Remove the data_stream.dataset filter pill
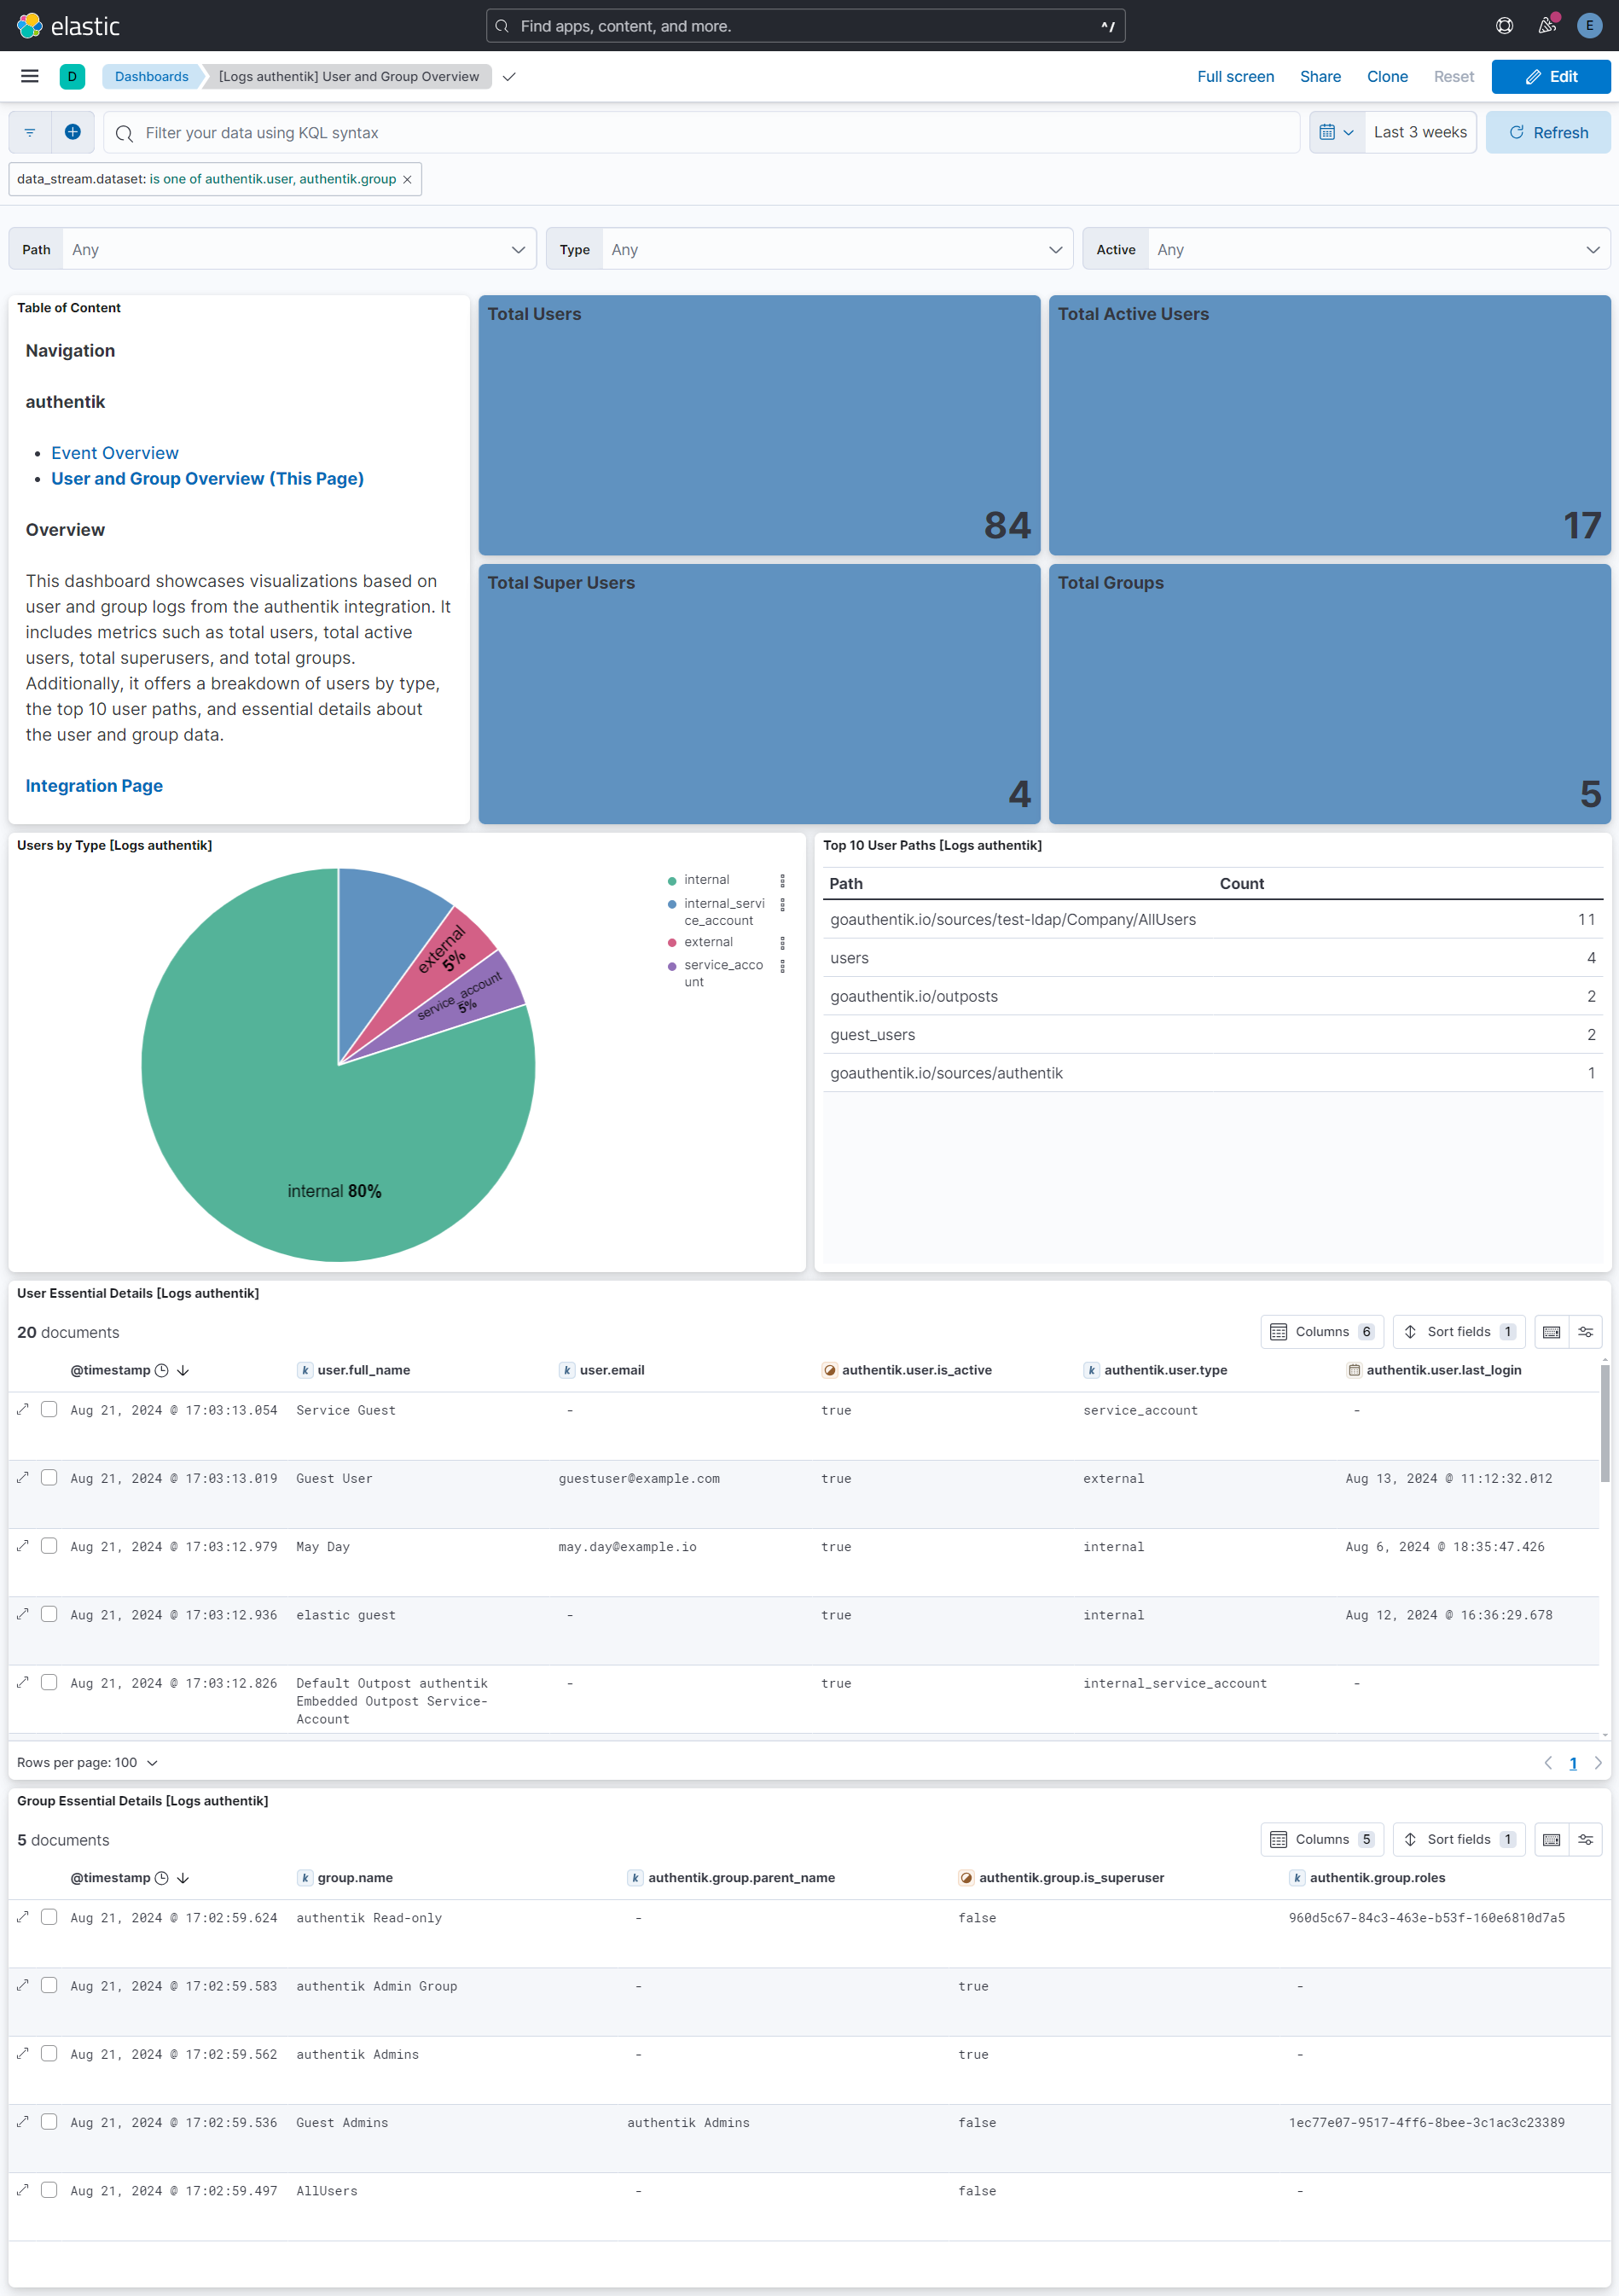The width and height of the screenshot is (1619, 2296). coord(407,180)
